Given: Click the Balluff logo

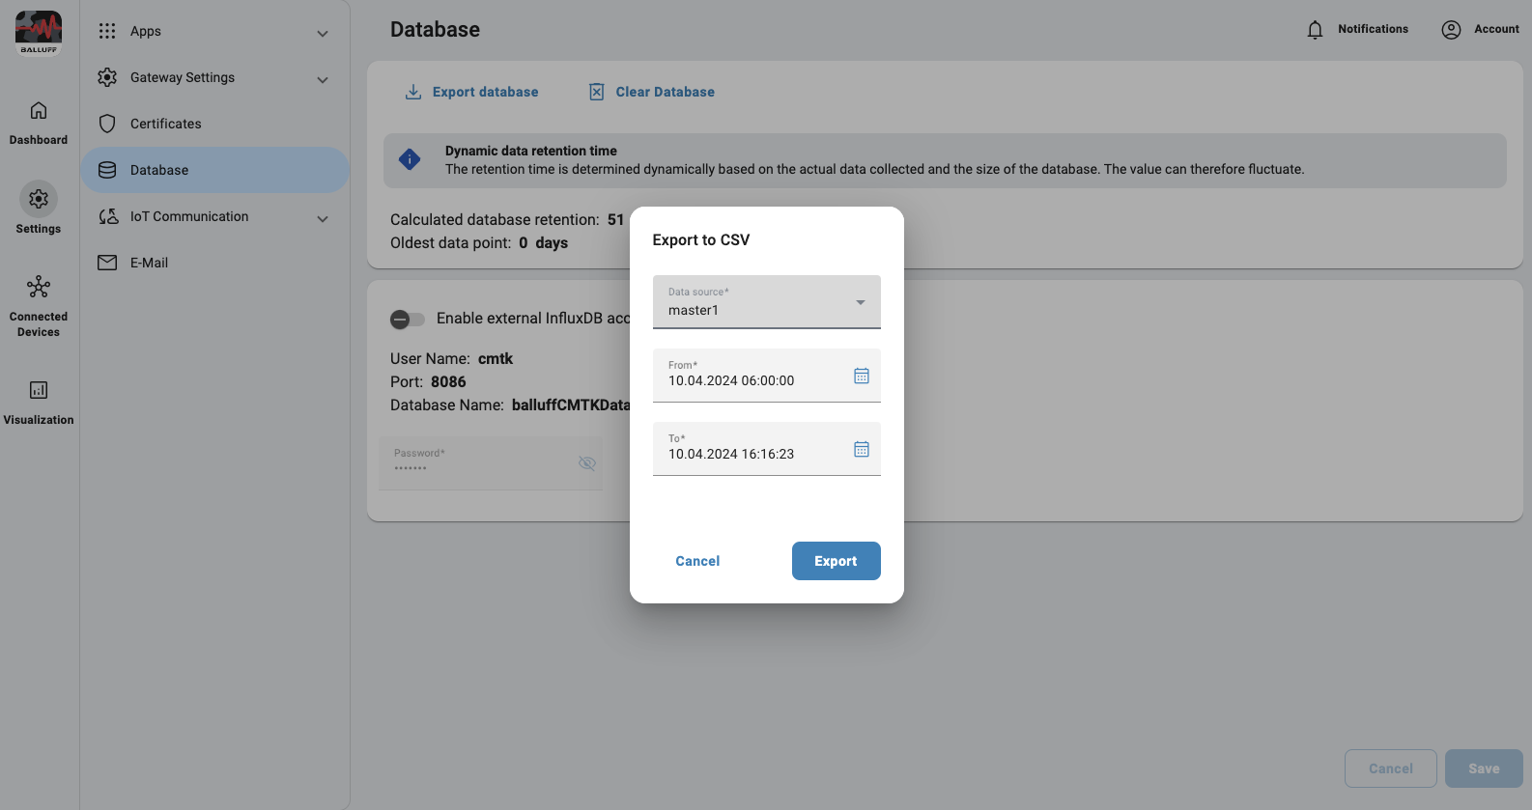Looking at the screenshot, I should pos(39,33).
